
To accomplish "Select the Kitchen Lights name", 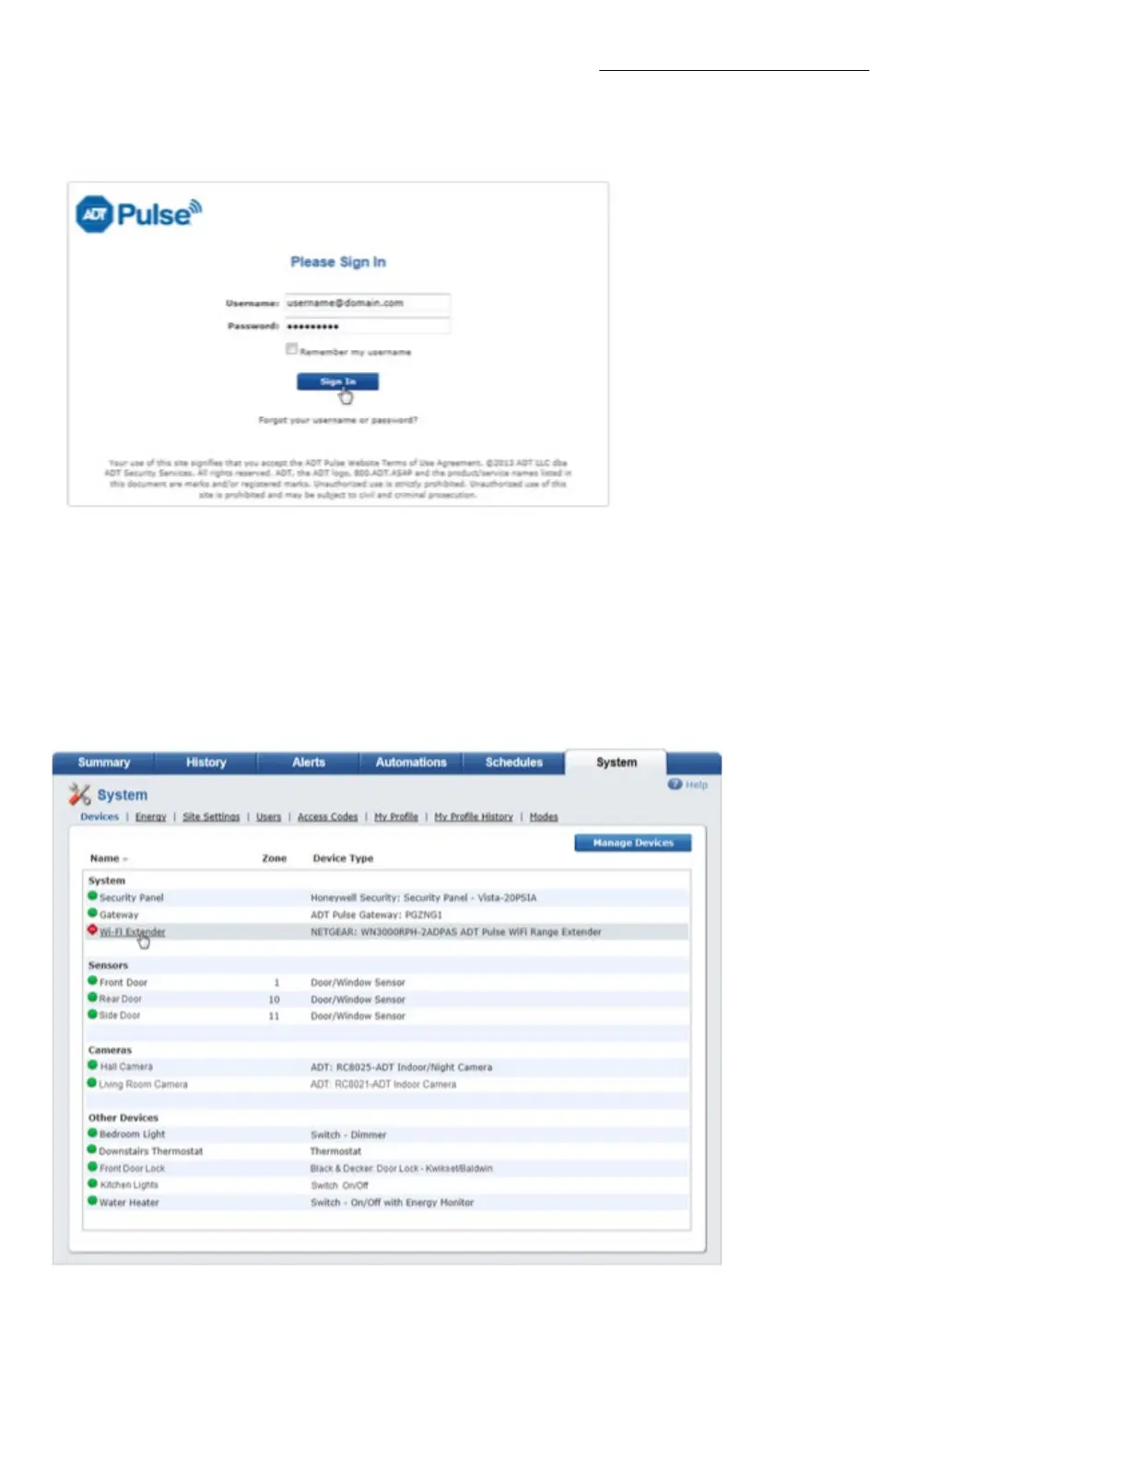I will 129,1185.
